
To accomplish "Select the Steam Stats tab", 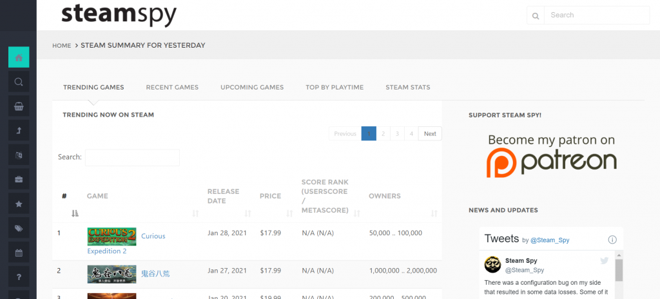I will point(408,87).
